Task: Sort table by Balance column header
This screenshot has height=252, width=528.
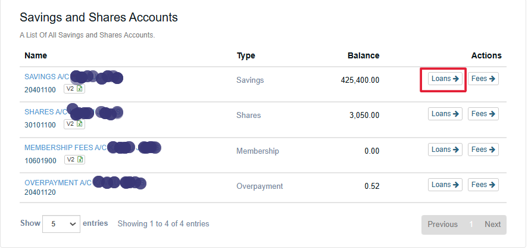Action: click(x=363, y=56)
